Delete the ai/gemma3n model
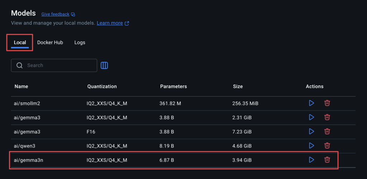This screenshot has width=367, height=179. (x=327, y=160)
